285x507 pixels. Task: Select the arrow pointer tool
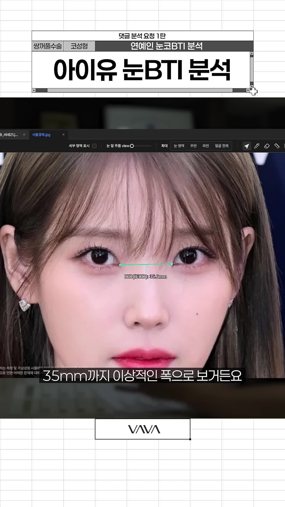tap(246, 146)
